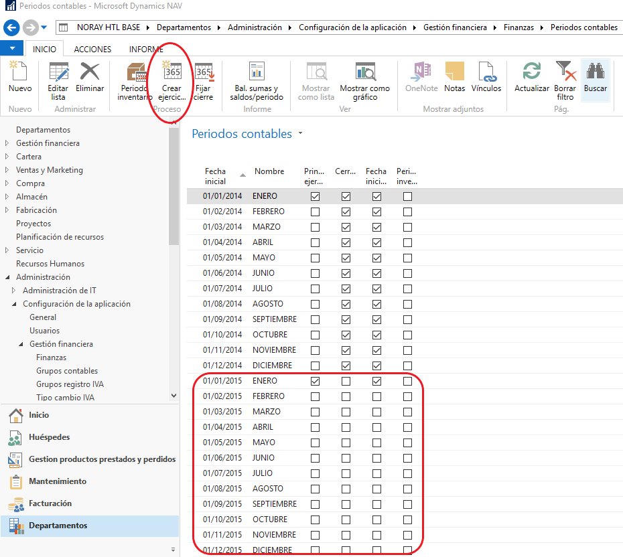Click the Eliminar X icon
This screenshot has width=623, height=557.
pyautogui.click(x=90, y=72)
